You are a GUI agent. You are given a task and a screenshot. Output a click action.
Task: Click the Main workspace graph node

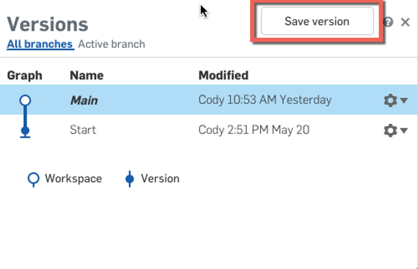(x=25, y=100)
